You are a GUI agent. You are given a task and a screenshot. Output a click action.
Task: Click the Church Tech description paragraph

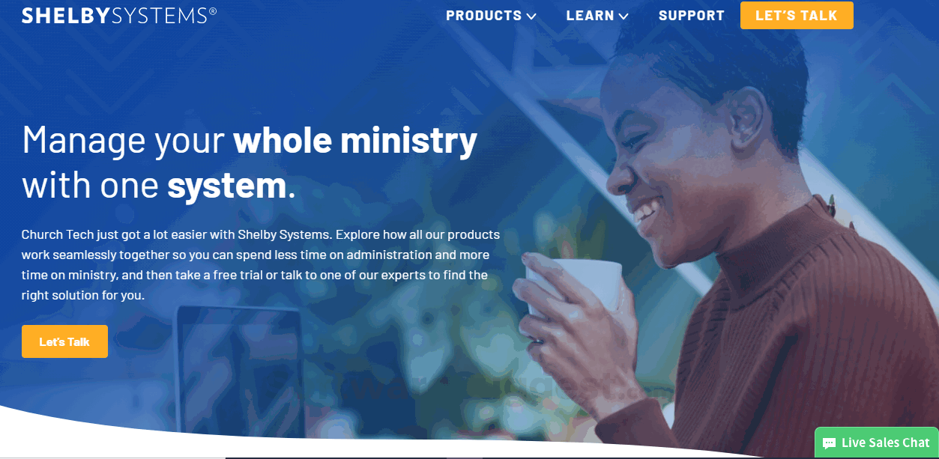261,265
